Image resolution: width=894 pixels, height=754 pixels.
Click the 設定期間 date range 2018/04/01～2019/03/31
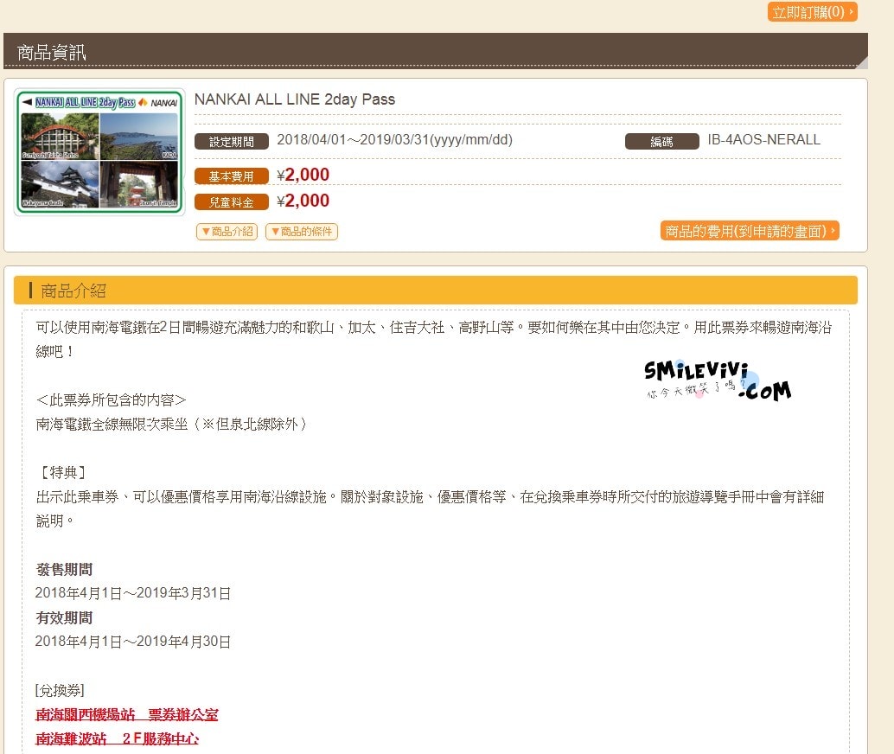pyautogui.click(x=394, y=140)
